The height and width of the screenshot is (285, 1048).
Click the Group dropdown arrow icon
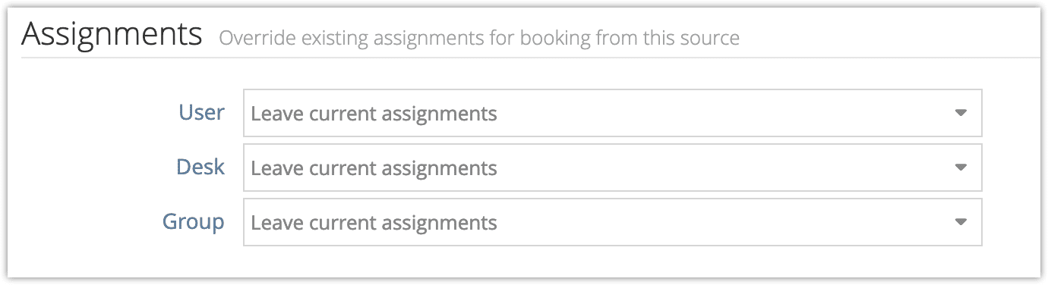pyautogui.click(x=961, y=222)
